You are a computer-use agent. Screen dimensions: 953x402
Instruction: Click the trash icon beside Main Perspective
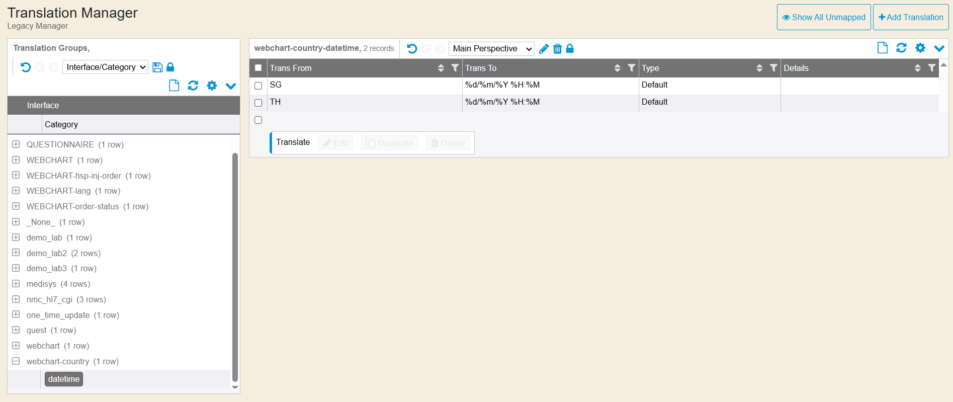click(557, 49)
